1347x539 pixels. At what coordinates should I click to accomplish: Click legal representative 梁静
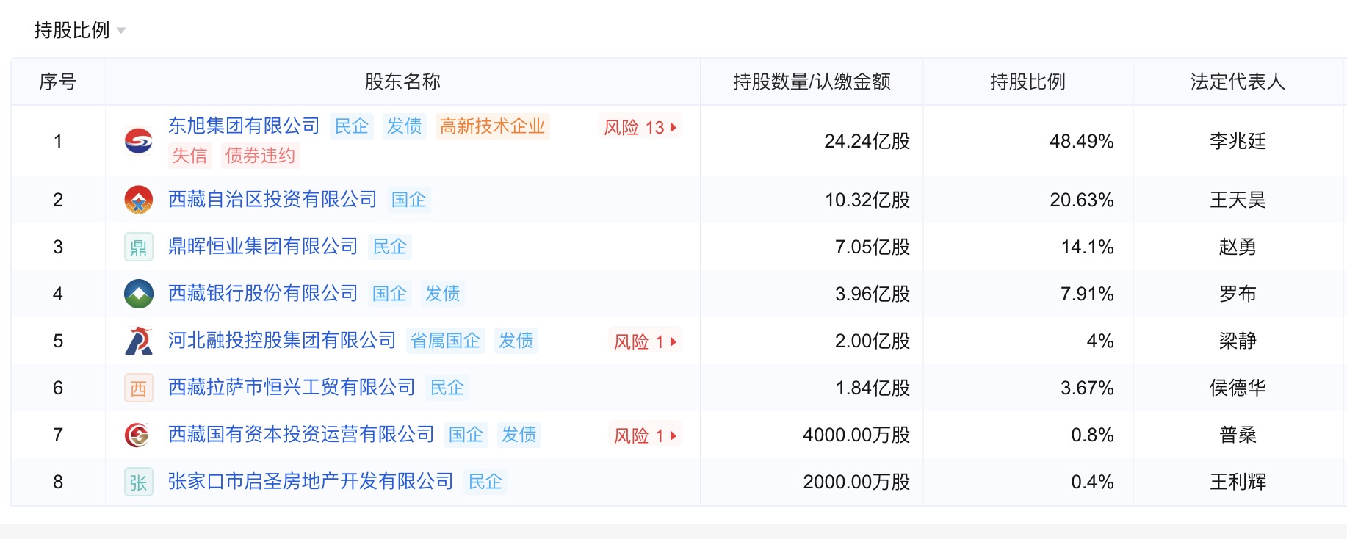[x=1238, y=341]
